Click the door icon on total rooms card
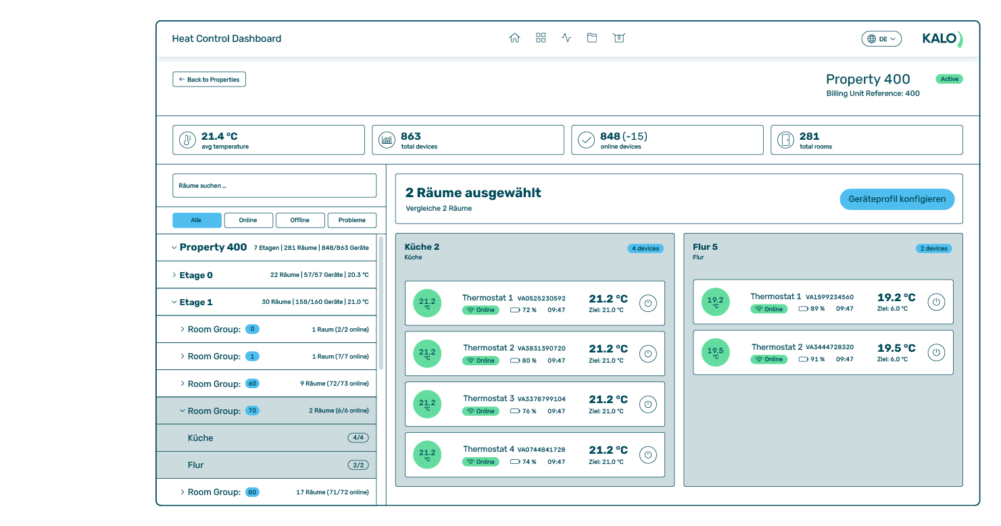Screen dimensions: 1001x526 tap(785, 140)
